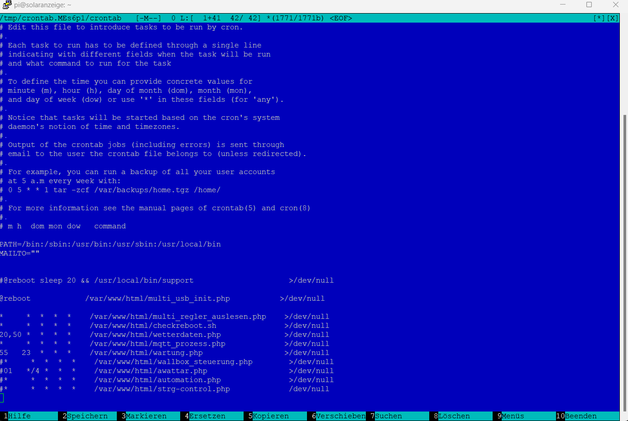Click 5 Kopieren at the bottom
Image resolution: width=628 pixels, height=421 pixels.
[x=270, y=416]
